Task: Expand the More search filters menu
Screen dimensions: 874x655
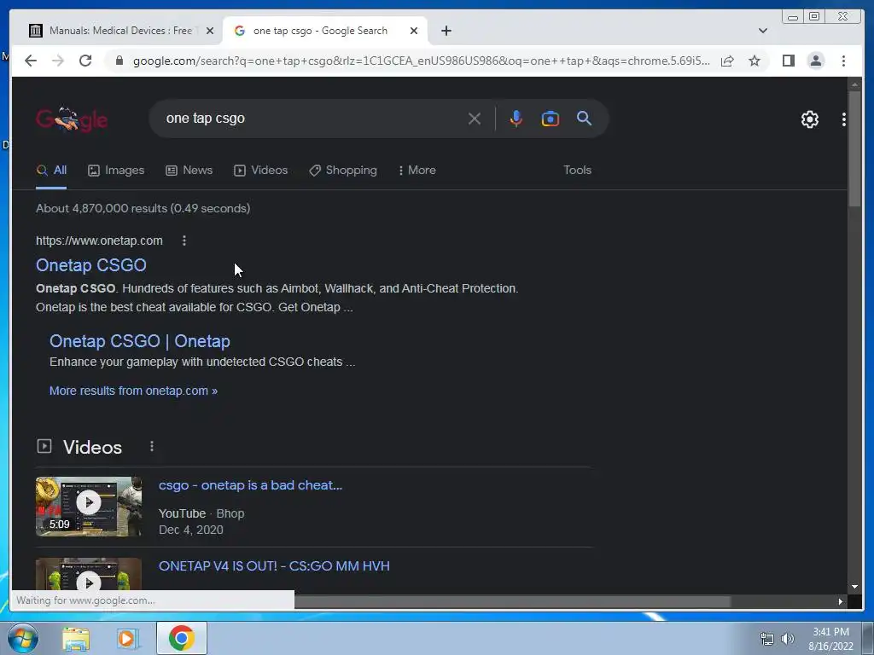Action: (417, 171)
